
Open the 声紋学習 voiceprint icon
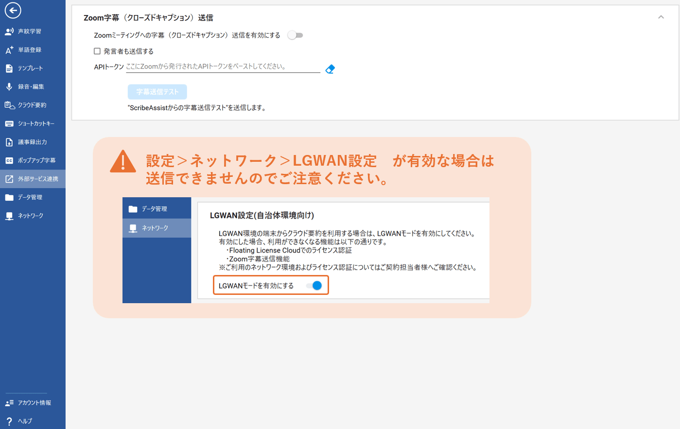pos(9,32)
